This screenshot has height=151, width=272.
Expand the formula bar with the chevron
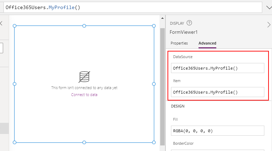269,7
